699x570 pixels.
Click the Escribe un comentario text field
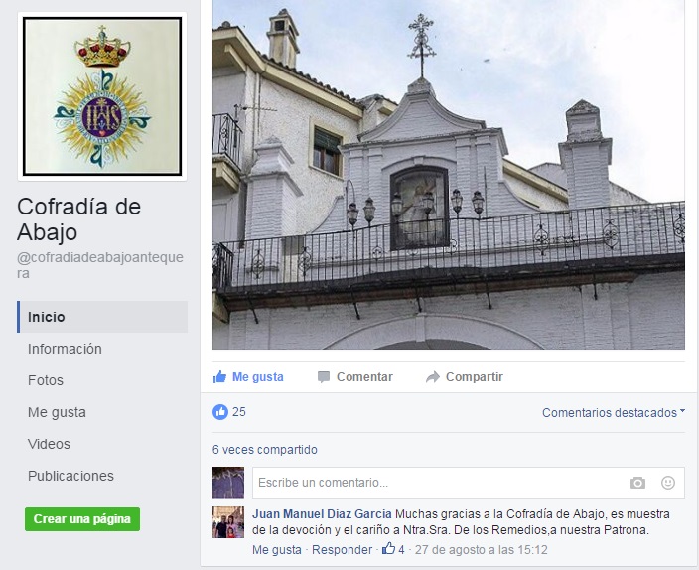pos(439,483)
